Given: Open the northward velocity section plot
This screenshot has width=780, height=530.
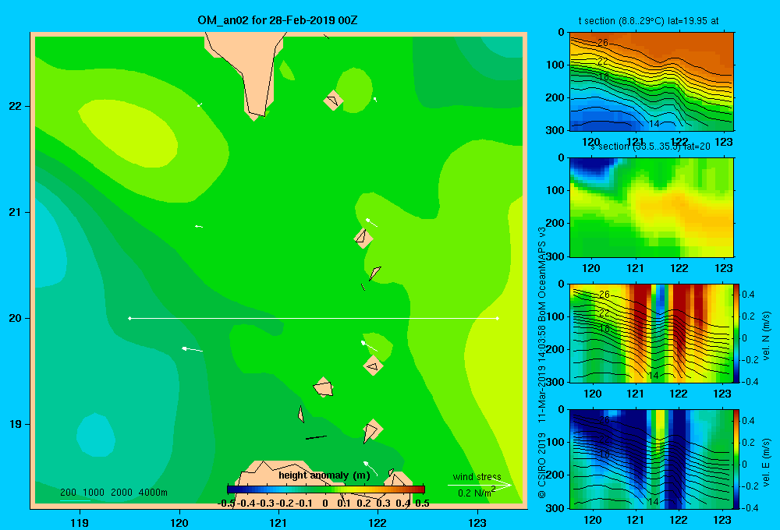Looking at the screenshot, I should point(651,333).
